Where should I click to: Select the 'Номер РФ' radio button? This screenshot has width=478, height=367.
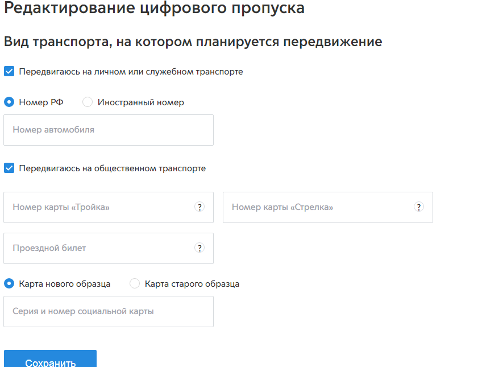[x=9, y=102]
